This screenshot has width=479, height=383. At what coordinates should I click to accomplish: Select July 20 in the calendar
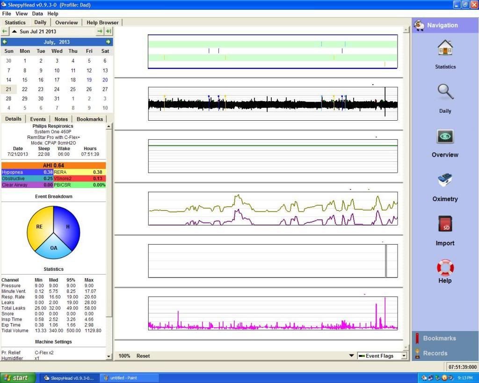tap(105, 79)
